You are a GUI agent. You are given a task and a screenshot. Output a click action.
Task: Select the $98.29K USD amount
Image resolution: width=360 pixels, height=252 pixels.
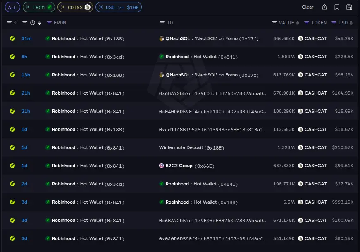(x=344, y=75)
